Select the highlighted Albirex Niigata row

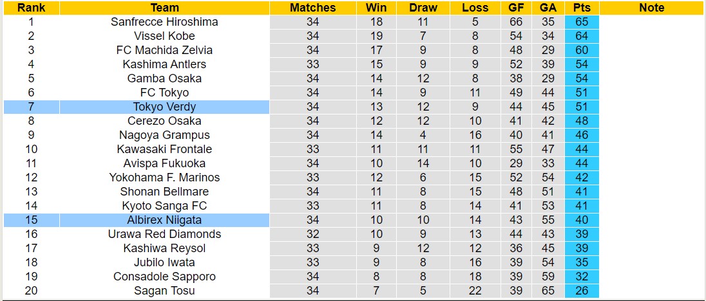tap(164, 220)
